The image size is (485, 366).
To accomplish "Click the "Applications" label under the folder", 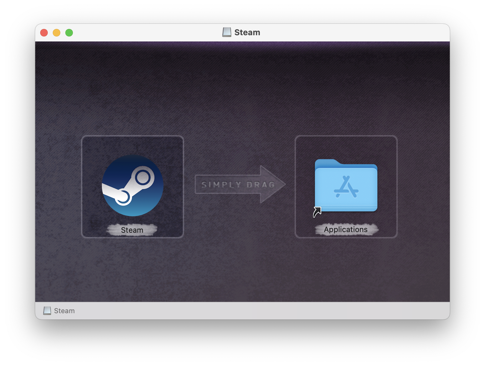I will point(346,230).
